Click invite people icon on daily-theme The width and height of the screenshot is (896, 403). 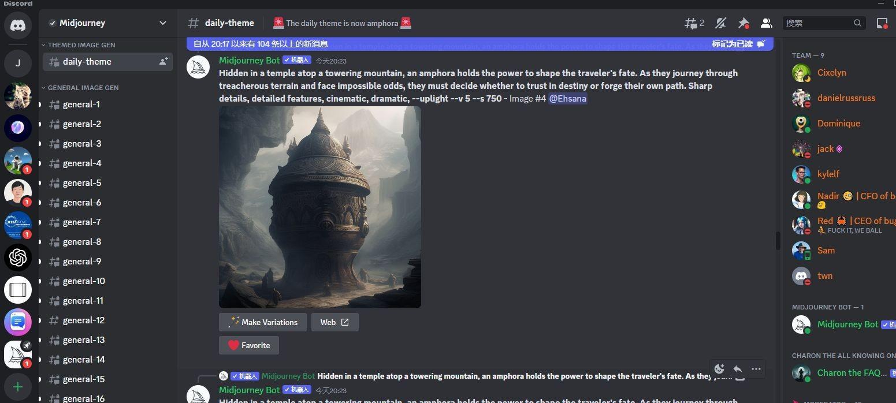tap(163, 61)
